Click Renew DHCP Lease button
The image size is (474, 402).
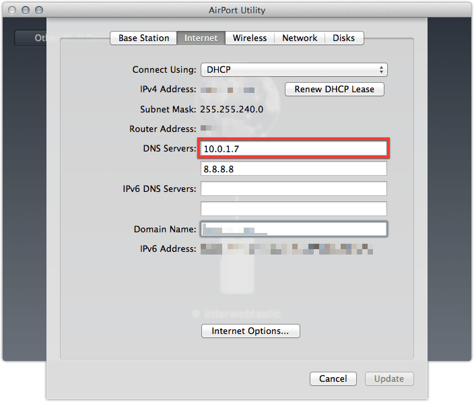point(335,89)
